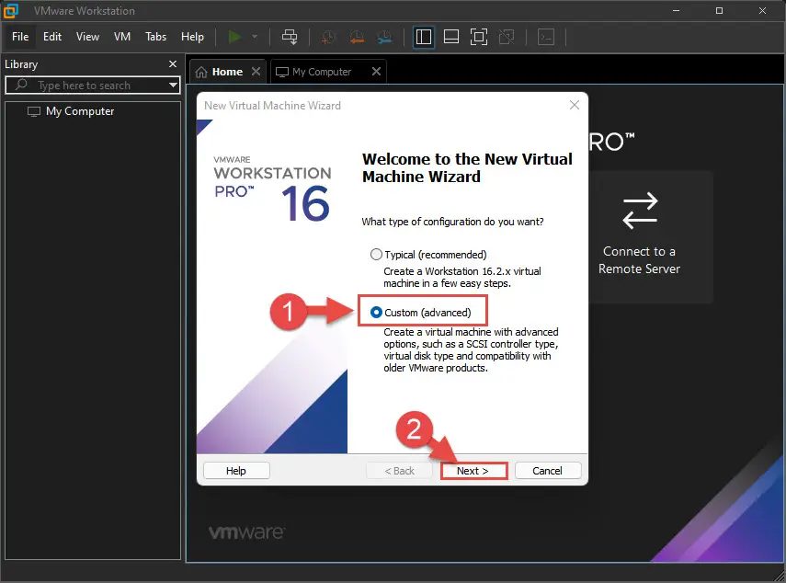Viewport: 786px width, 583px height.
Task: Open the Help menu
Action: 192,37
